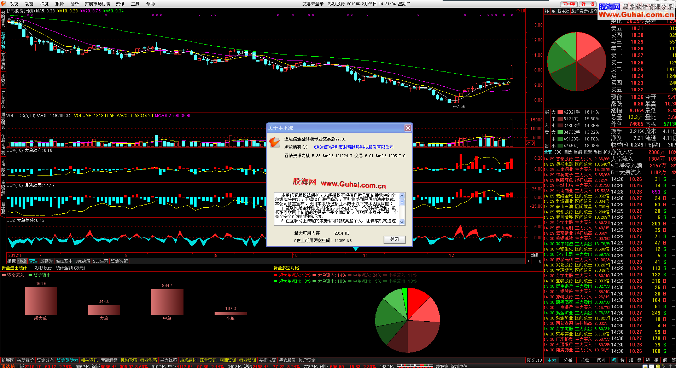Click 设置 in the monitor list header
This screenshot has height=368, width=676.
(x=588, y=152)
